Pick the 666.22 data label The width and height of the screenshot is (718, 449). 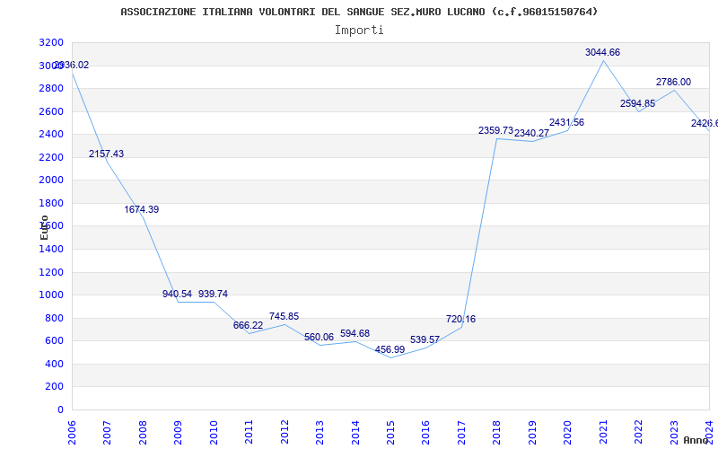[249, 325]
